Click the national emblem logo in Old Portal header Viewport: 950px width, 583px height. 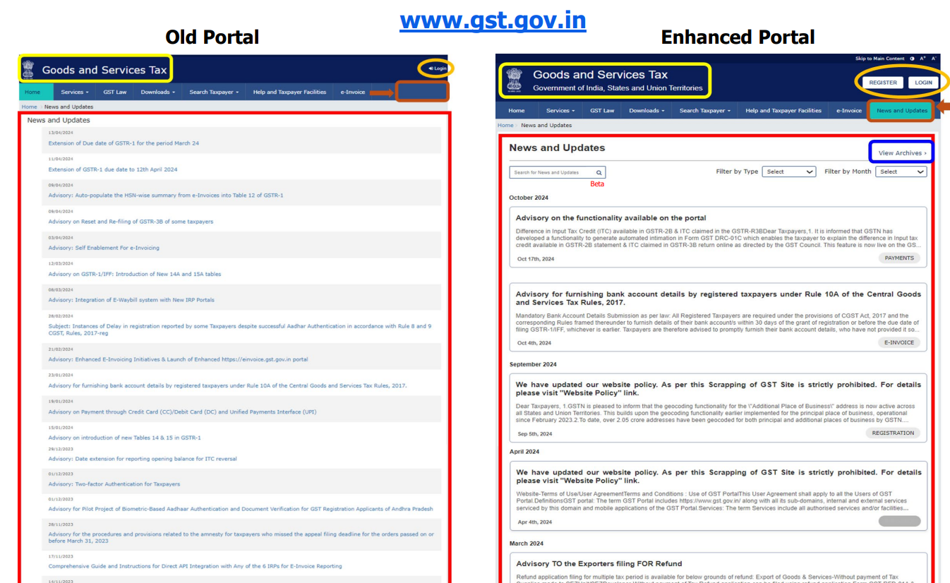(x=28, y=69)
